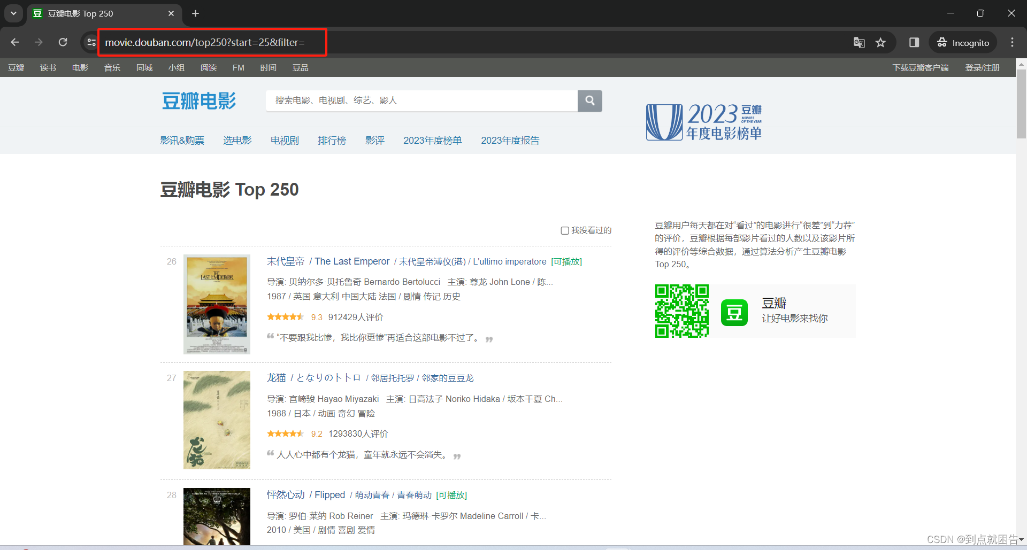The width and height of the screenshot is (1027, 550).
Task: Click The Last Emperor poster thumbnail
Action: click(x=217, y=304)
